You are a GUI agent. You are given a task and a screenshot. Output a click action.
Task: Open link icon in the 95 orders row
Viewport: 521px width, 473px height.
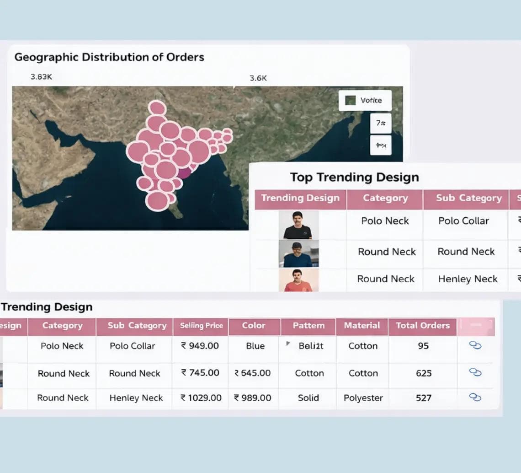pos(475,345)
